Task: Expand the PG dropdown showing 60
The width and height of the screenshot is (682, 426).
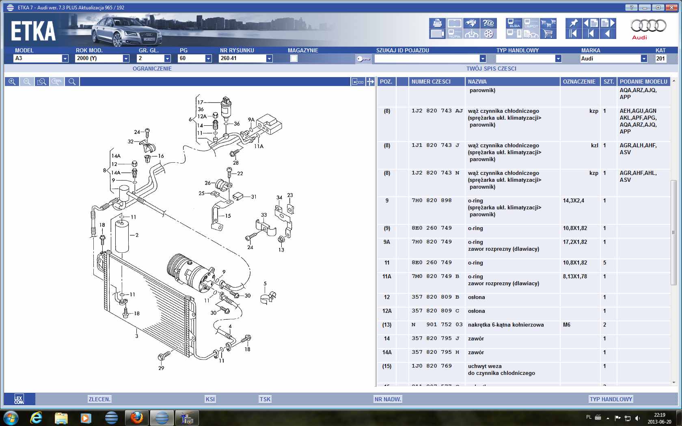Action: 208,58
